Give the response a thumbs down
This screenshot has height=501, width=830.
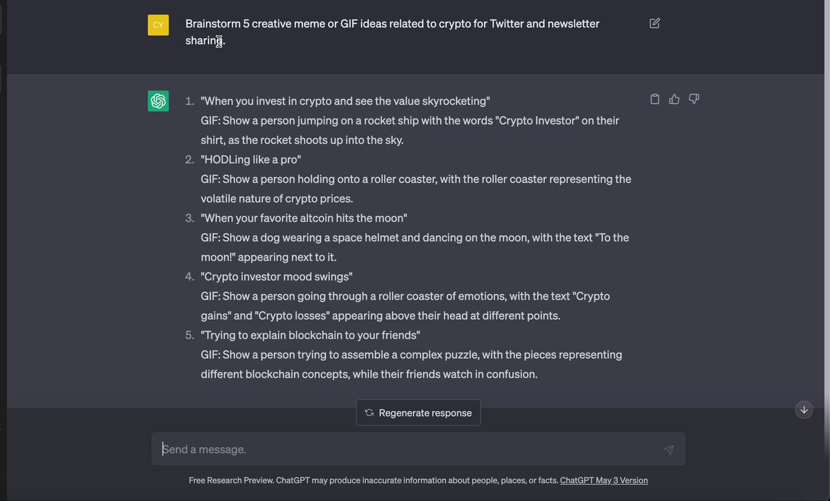694,100
